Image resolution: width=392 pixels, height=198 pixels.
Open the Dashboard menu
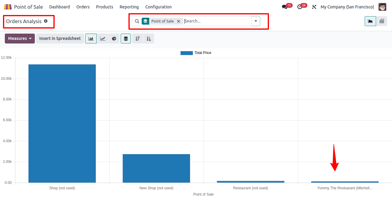(59, 7)
